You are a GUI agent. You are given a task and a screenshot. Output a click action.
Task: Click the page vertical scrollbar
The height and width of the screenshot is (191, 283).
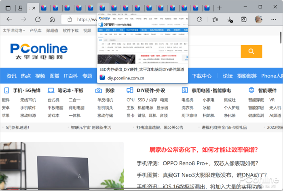tap(281, 37)
